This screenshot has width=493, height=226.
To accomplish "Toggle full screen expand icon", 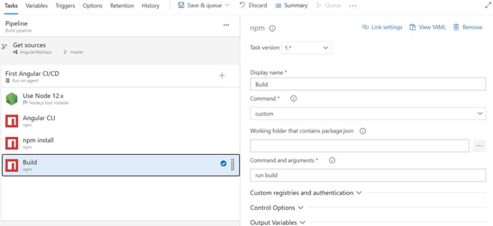I will pyautogui.click(x=488, y=6).
